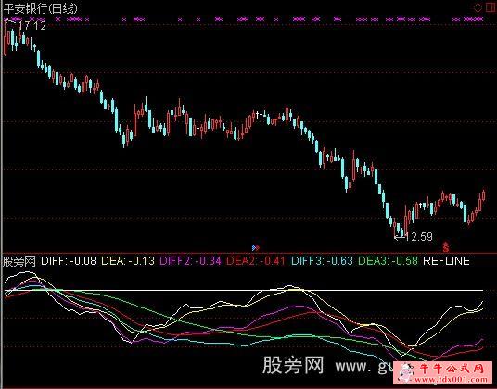Click the REFLINE indicator label
Screen dimensions: 497x389
[446, 261]
